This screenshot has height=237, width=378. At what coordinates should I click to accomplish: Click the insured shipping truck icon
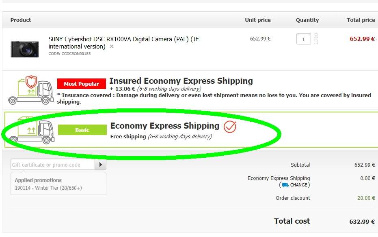(30, 90)
